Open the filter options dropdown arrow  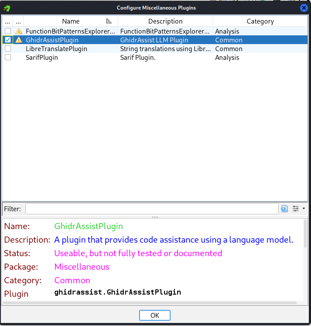pyautogui.click(x=304, y=209)
